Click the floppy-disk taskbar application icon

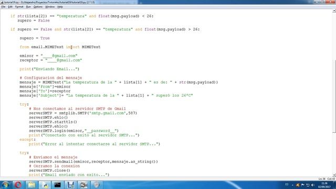(70, 185)
